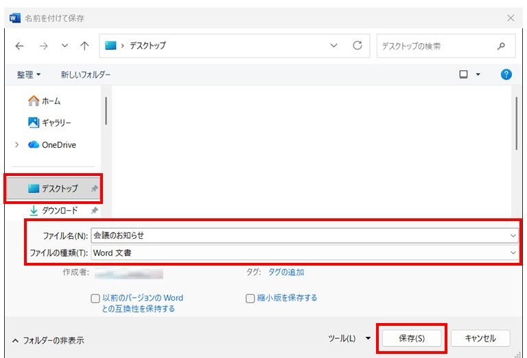Click the refresh button in address bar
The height and width of the screenshot is (358, 527).
pyautogui.click(x=357, y=46)
